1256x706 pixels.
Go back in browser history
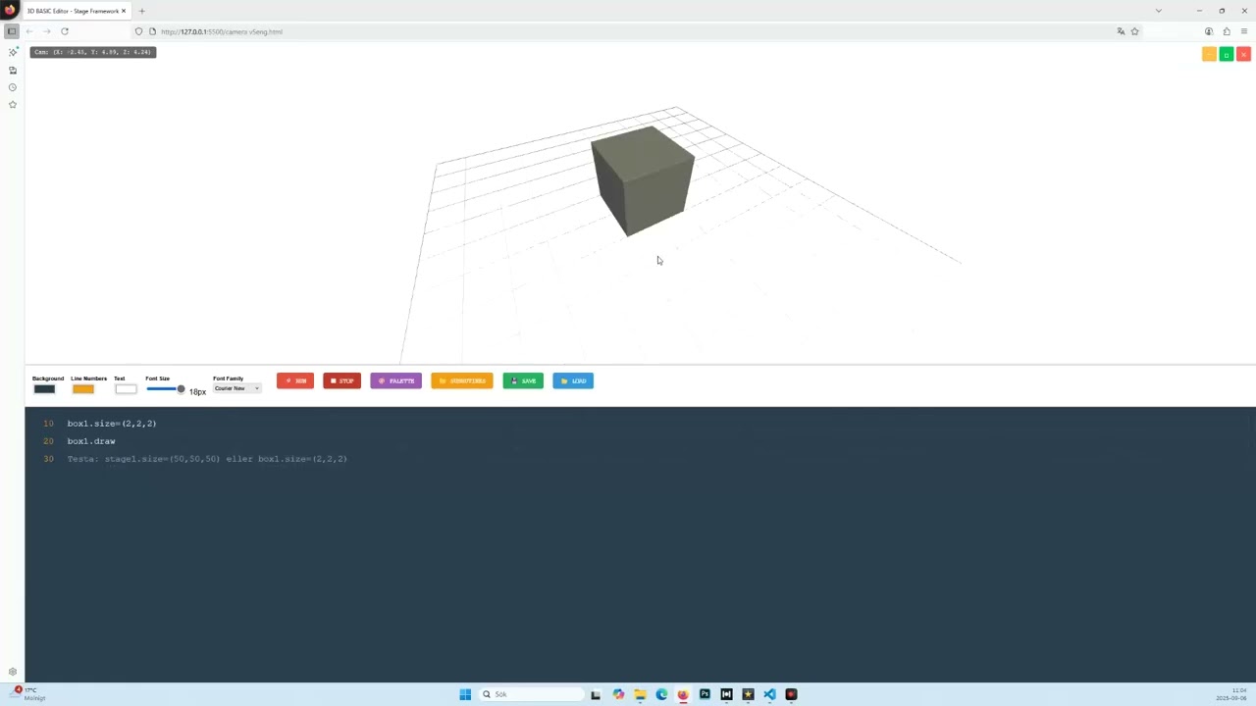tap(29, 31)
